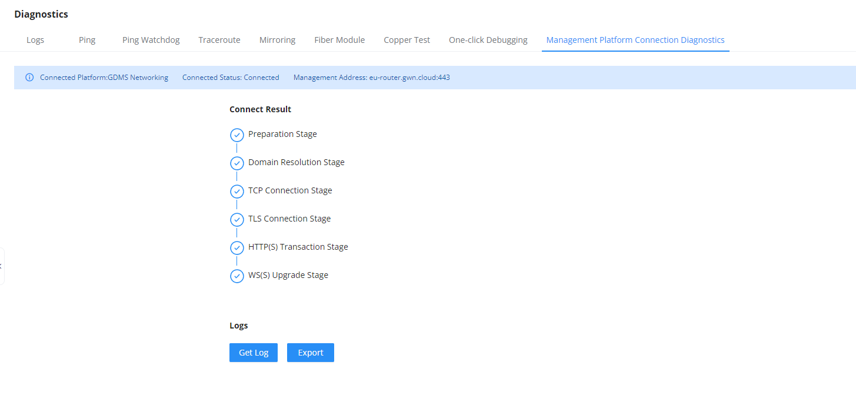Click the Get Log button
The height and width of the screenshot is (419, 856).
click(x=254, y=353)
